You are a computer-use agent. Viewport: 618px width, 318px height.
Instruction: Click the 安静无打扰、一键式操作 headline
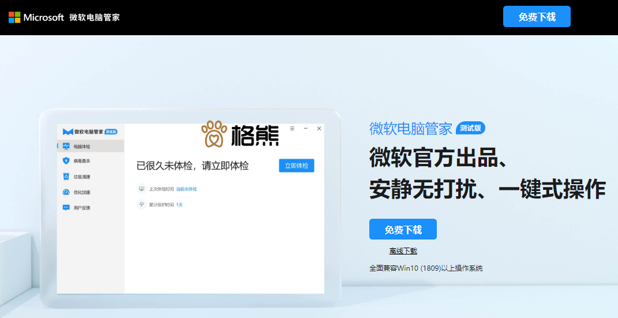[x=487, y=189]
